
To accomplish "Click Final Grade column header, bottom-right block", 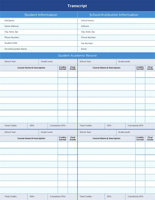I will (150, 139).
